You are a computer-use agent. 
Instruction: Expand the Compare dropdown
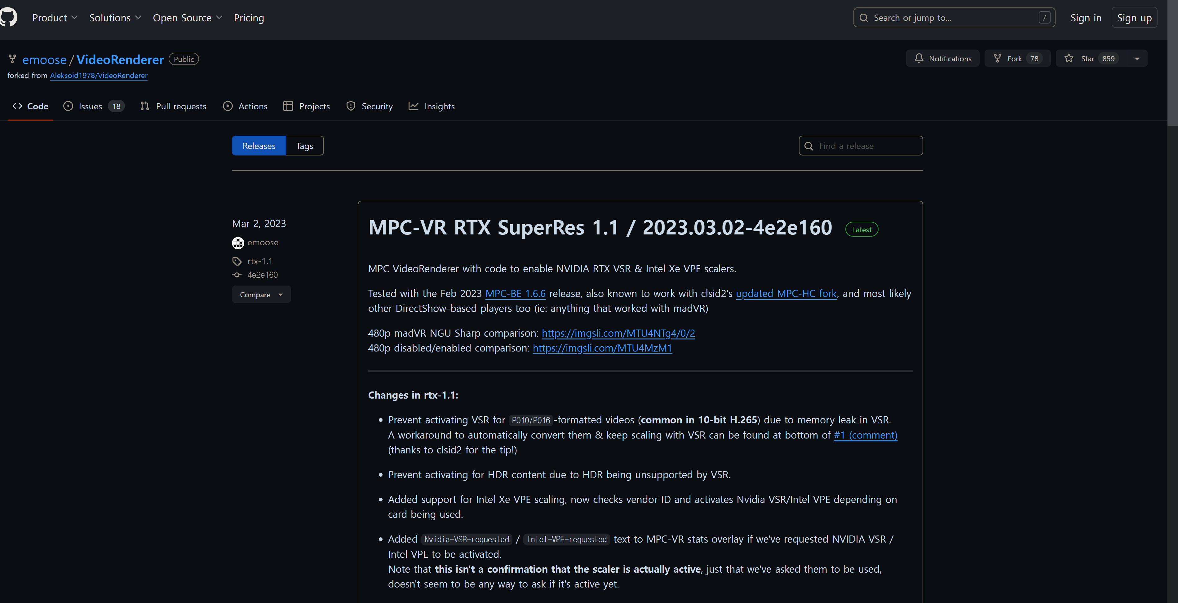(x=261, y=295)
